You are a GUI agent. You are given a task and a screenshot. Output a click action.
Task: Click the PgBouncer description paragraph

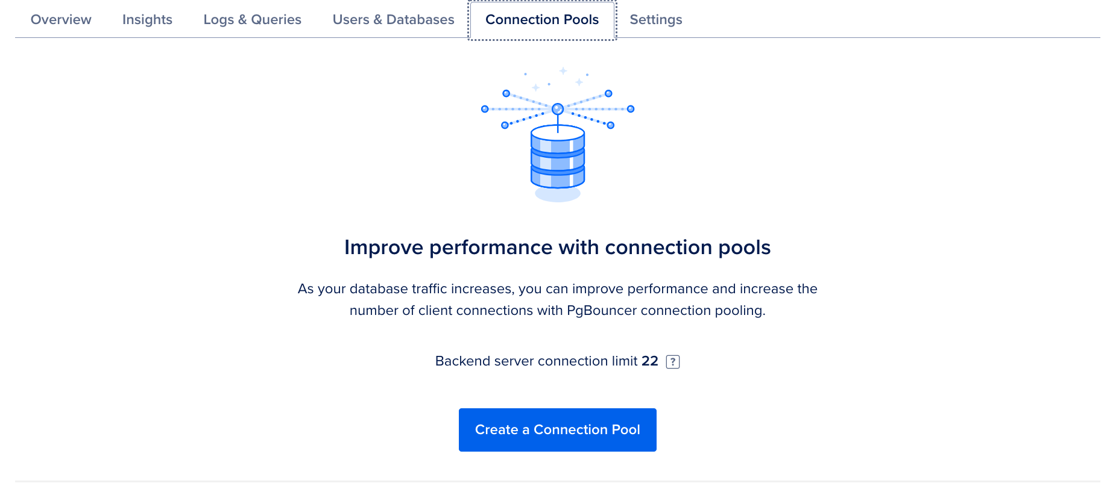(557, 300)
